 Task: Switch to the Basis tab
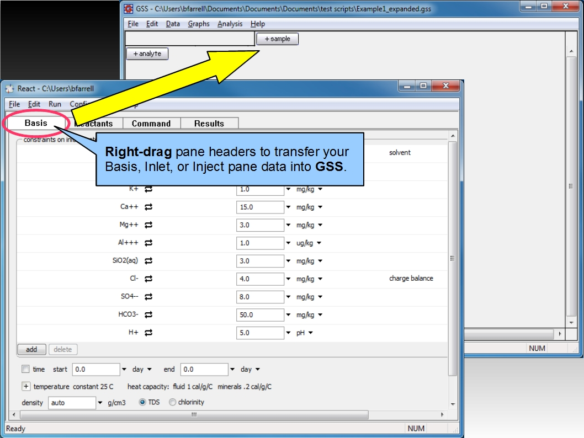[36, 123]
